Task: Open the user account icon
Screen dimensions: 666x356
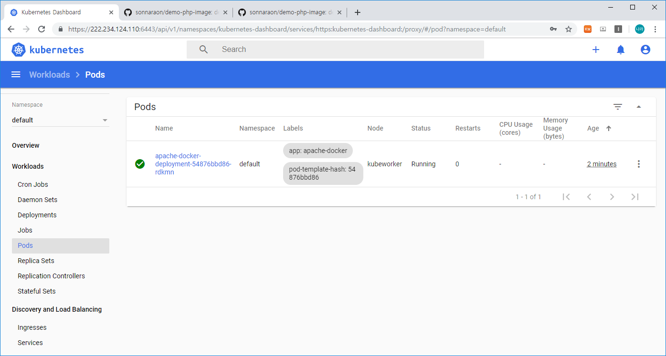Action: pyautogui.click(x=645, y=50)
